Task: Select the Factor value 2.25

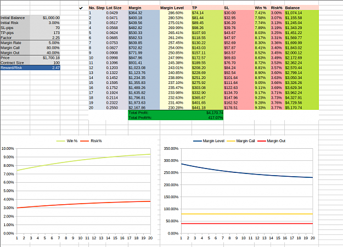Action: pyautogui.click(x=45, y=38)
